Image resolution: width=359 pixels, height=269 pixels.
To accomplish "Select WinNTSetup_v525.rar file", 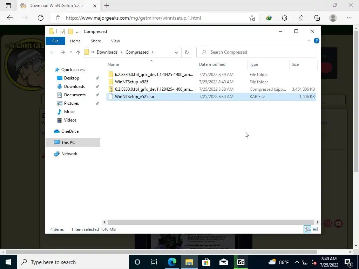I will pos(211,97).
